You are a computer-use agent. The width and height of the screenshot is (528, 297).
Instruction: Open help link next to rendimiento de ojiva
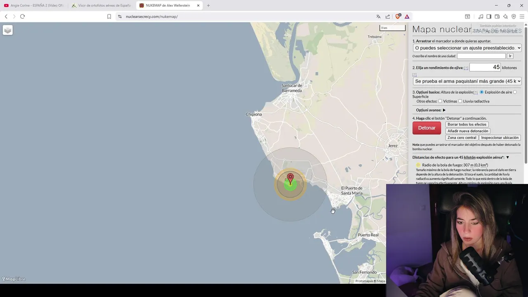tap(466, 68)
